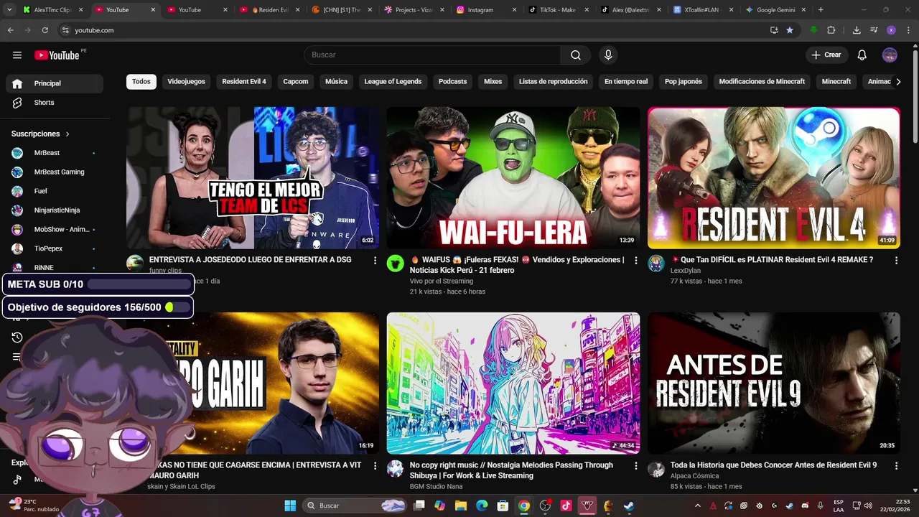This screenshot has height=517, width=919.
Task: Open Chrome extensions puzzle icon
Action: (x=831, y=30)
